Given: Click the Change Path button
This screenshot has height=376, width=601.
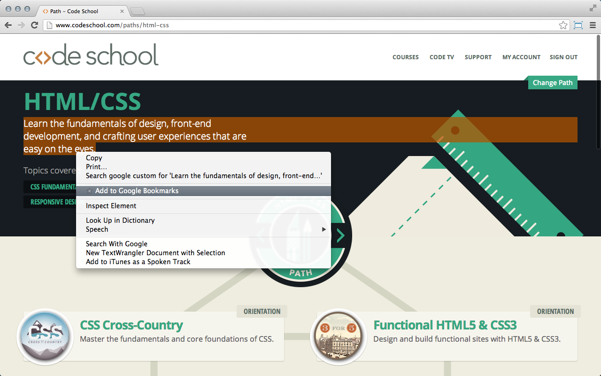Looking at the screenshot, I should 553,83.
